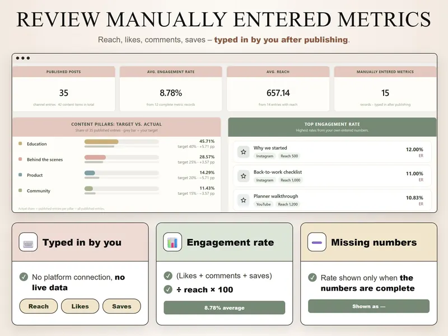Click the check icon beside ÷ reach × 100
Image resolution: width=448 pixels, height=336 pixels.
pos(168,290)
